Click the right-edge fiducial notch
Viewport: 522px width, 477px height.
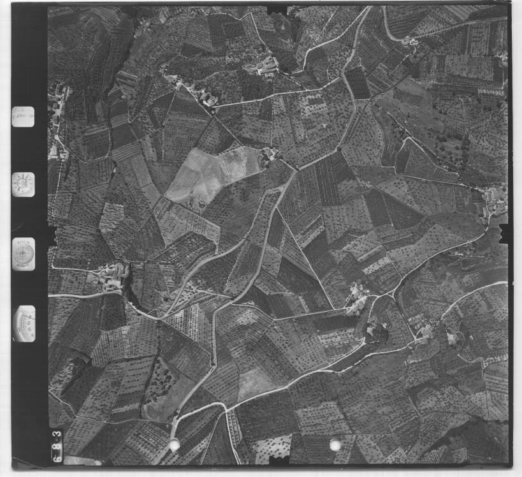(x=504, y=233)
